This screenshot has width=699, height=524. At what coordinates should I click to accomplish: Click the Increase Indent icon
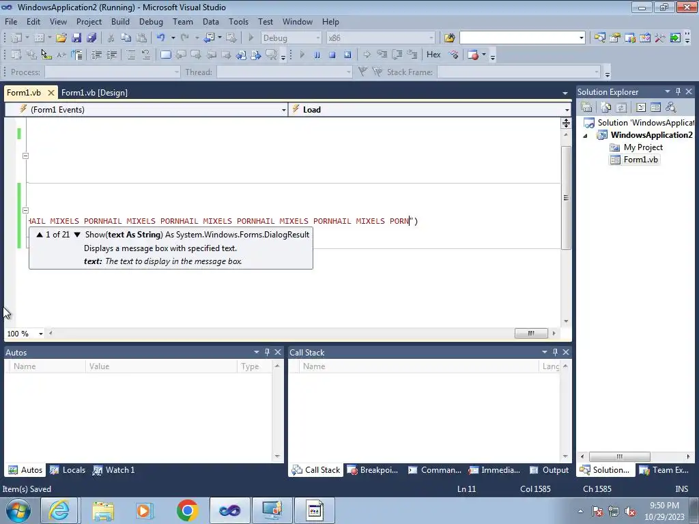pos(111,55)
